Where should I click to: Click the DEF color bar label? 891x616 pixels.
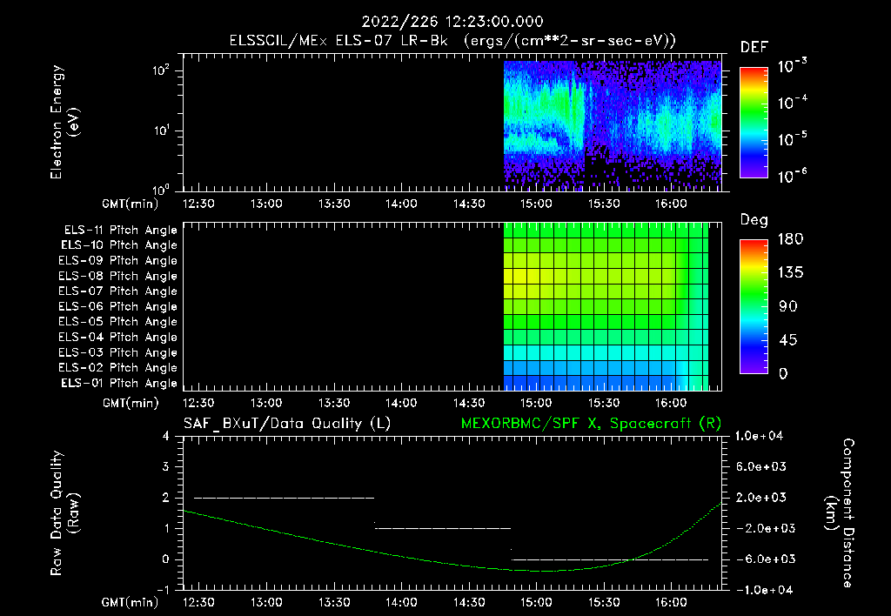754,48
